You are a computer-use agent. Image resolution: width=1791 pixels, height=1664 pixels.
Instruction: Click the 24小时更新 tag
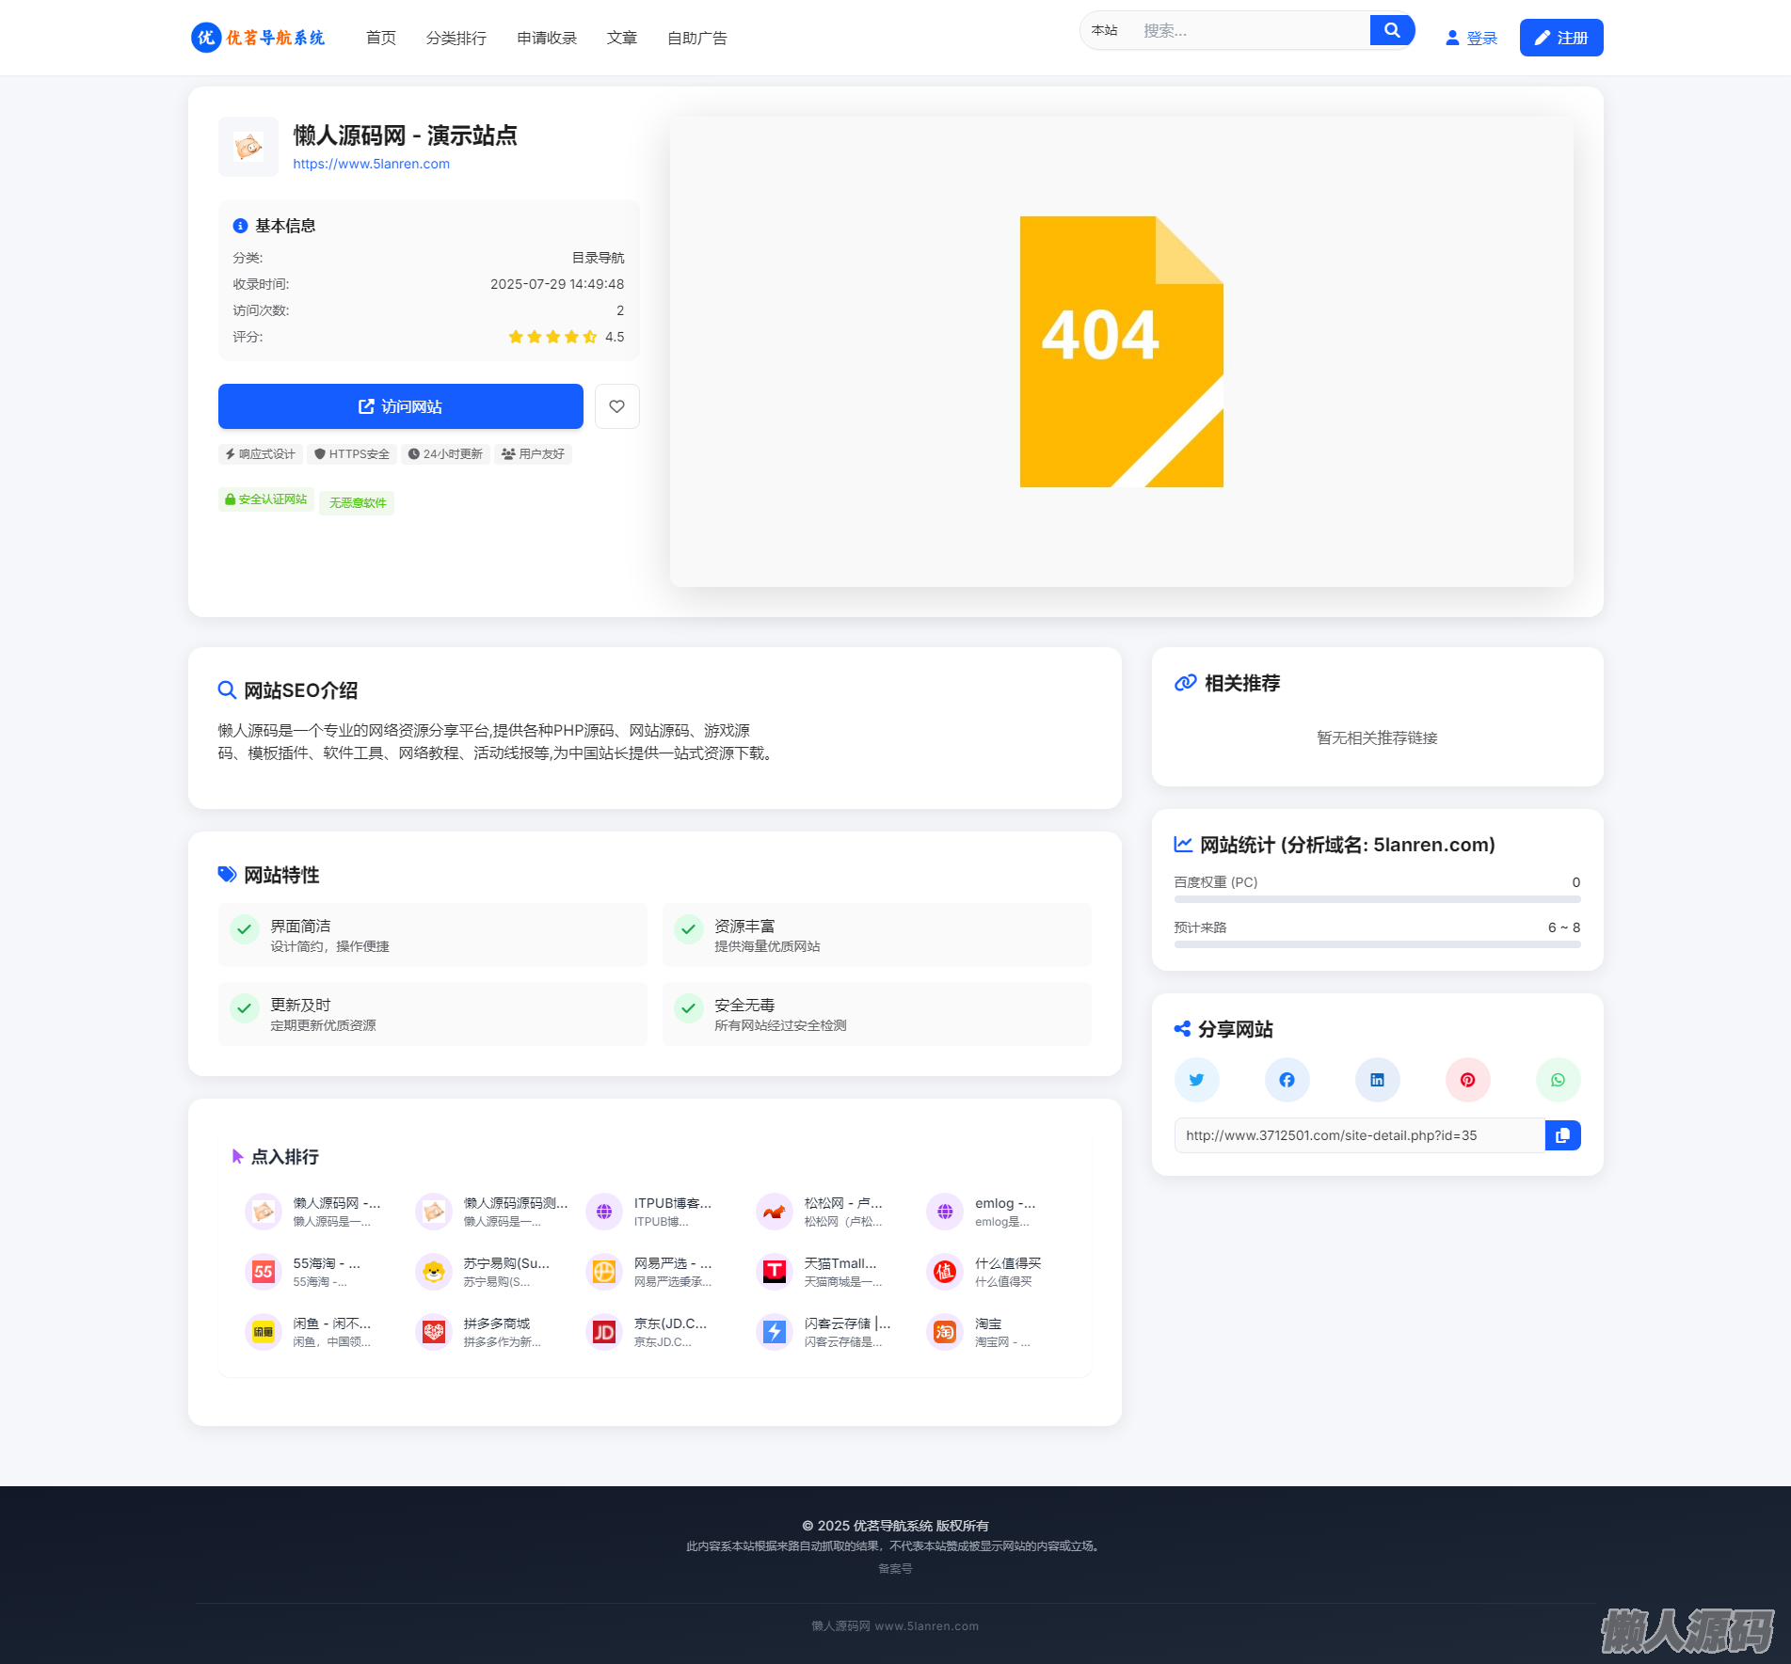(446, 454)
